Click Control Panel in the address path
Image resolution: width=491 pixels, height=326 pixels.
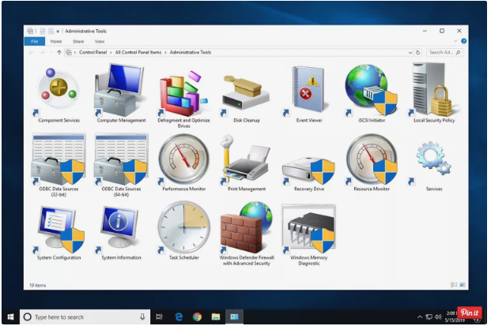point(93,52)
